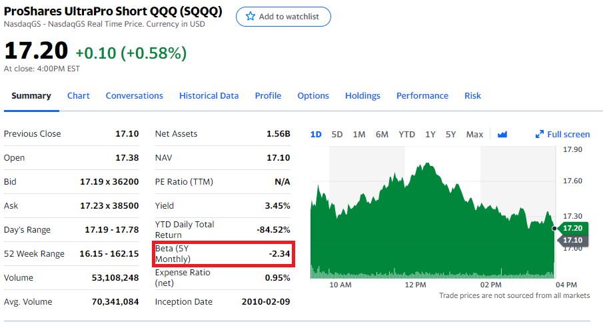Click the Inception Date value 2010-02-09
Viewport: 603px width, 330px height.
[266, 302]
